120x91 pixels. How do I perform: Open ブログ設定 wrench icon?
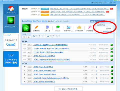point(90,27)
